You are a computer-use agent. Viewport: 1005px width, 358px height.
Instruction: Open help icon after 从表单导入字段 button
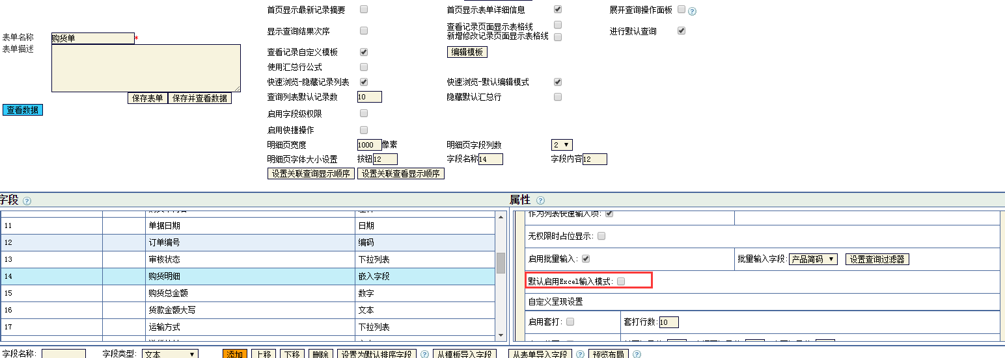pyautogui.click(x=580, y=355)
